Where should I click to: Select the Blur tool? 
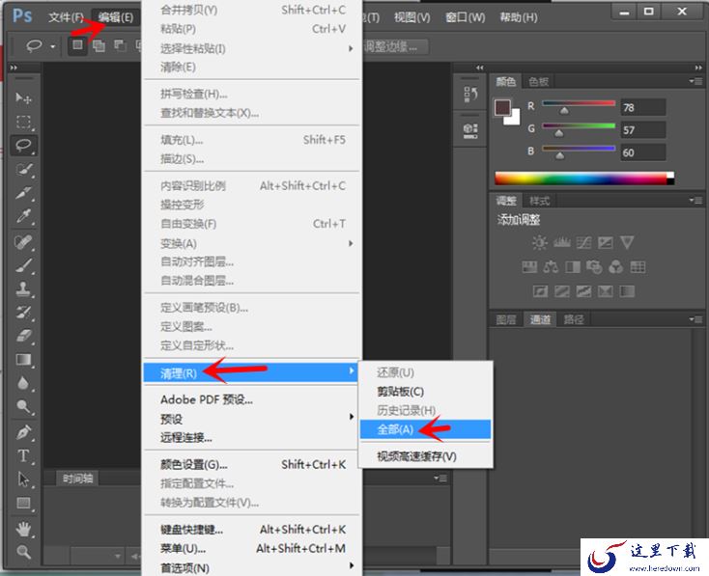point(23,383)
